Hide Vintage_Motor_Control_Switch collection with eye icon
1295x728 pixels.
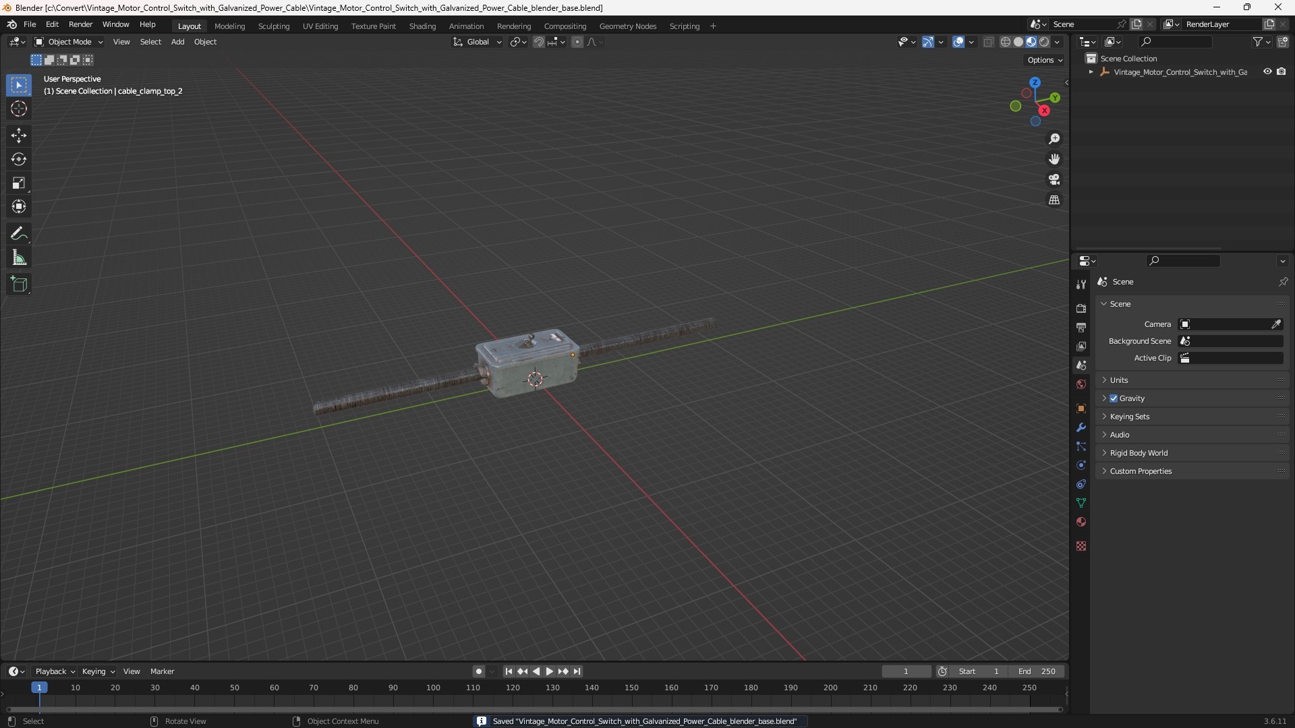click(1267, 71)
